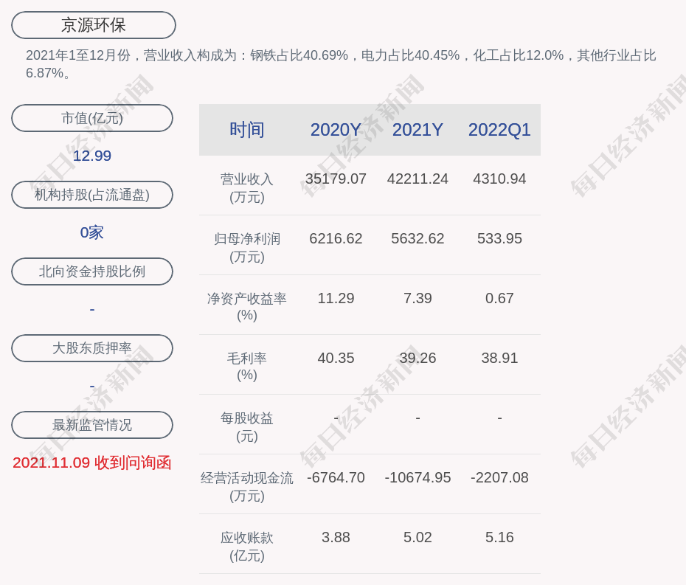
Task: Click cash flow value -10674.95
Action: pyautogui.click(x=418, y=477)
